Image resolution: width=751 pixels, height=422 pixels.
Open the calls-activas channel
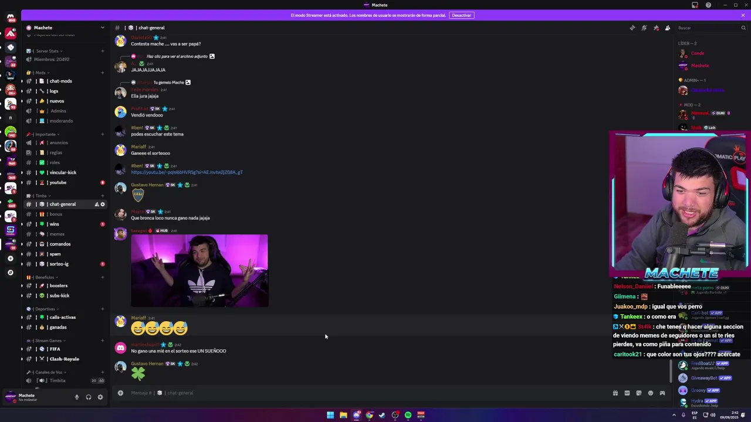[65, 317]
